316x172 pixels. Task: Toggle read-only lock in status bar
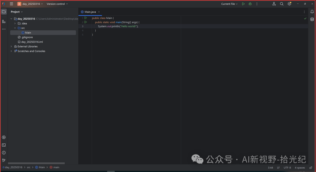click(x=311, y=168)
